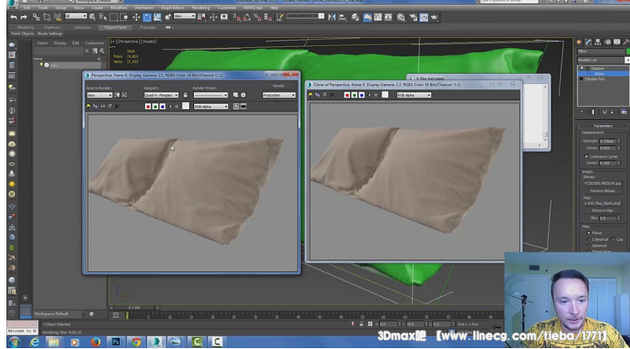Click the Remove Bitmap button
This screenshot has height=349, width=630.
click(x=603, y=190)
